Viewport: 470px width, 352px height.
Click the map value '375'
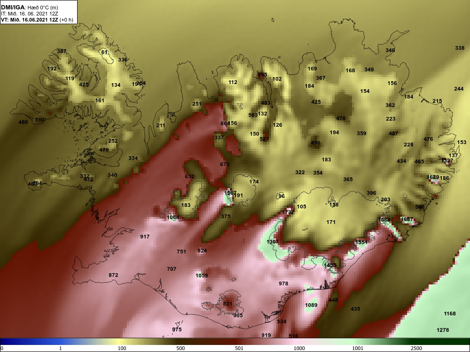226,216
